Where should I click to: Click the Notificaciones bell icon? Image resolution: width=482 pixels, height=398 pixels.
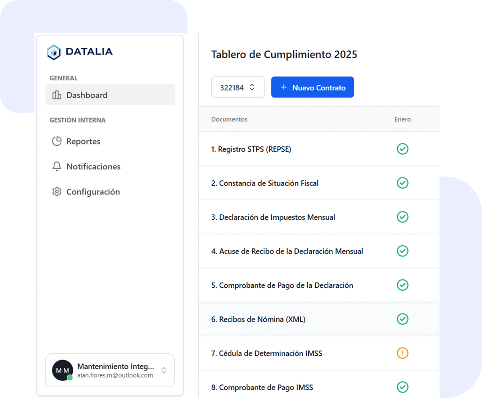click(57, 166)
